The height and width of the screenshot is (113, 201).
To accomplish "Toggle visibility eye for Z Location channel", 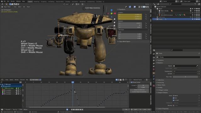I will point(4,94).
